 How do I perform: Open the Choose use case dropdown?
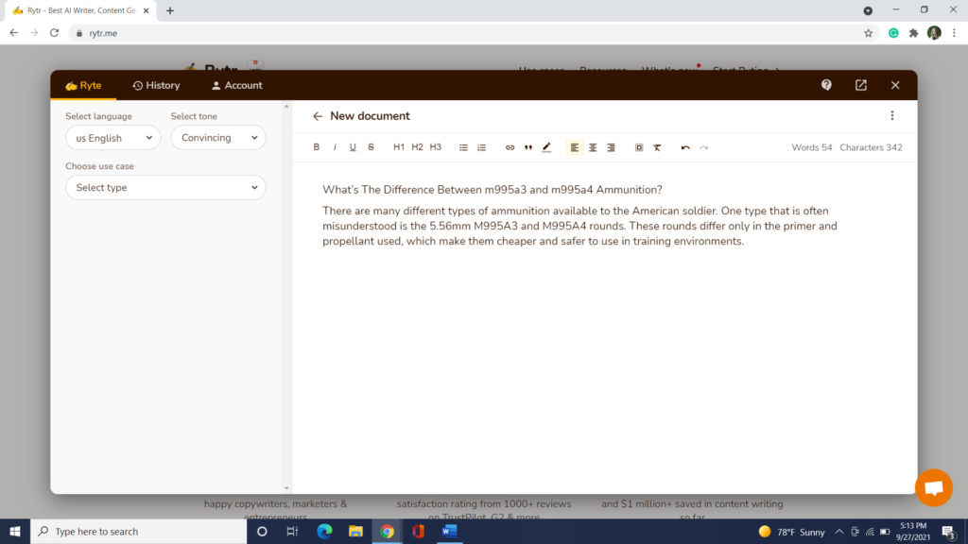(165, 188)
